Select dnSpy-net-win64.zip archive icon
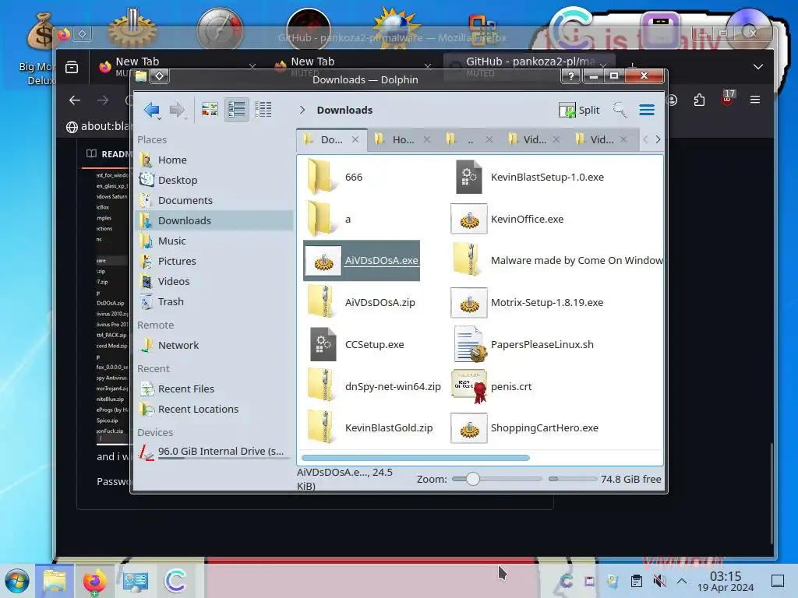The image size is (798, 598). (321, 386)
